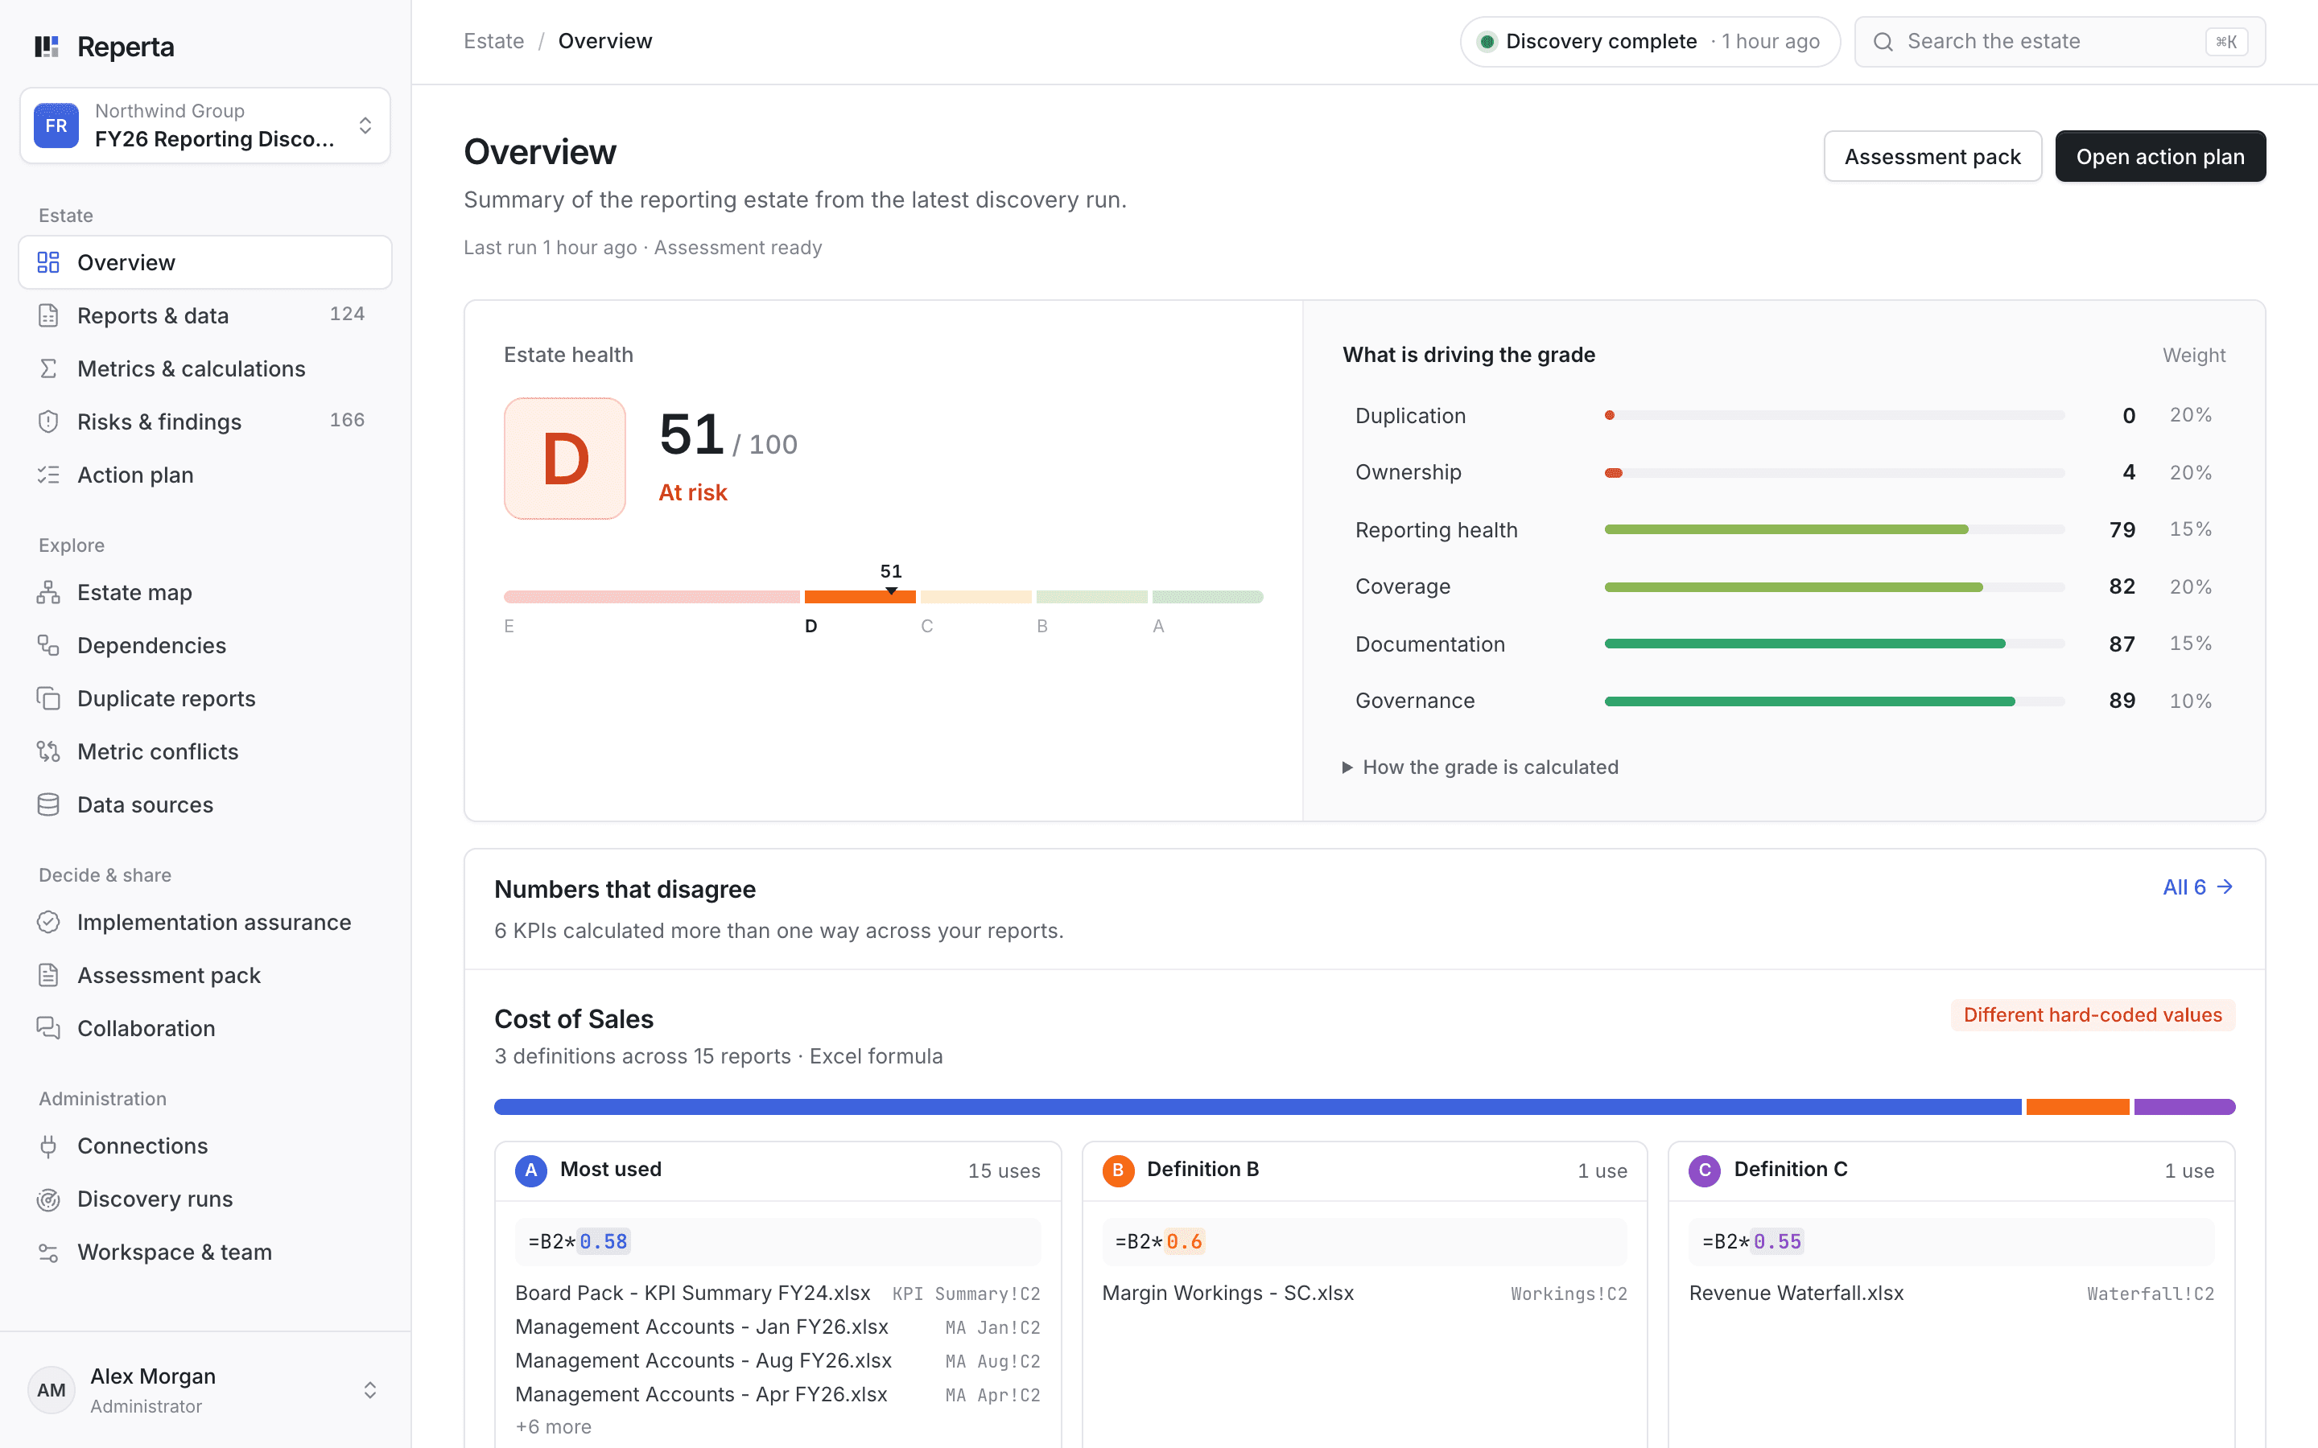
Task: Click the search magnifier icon
Action: coord(1883,41)
